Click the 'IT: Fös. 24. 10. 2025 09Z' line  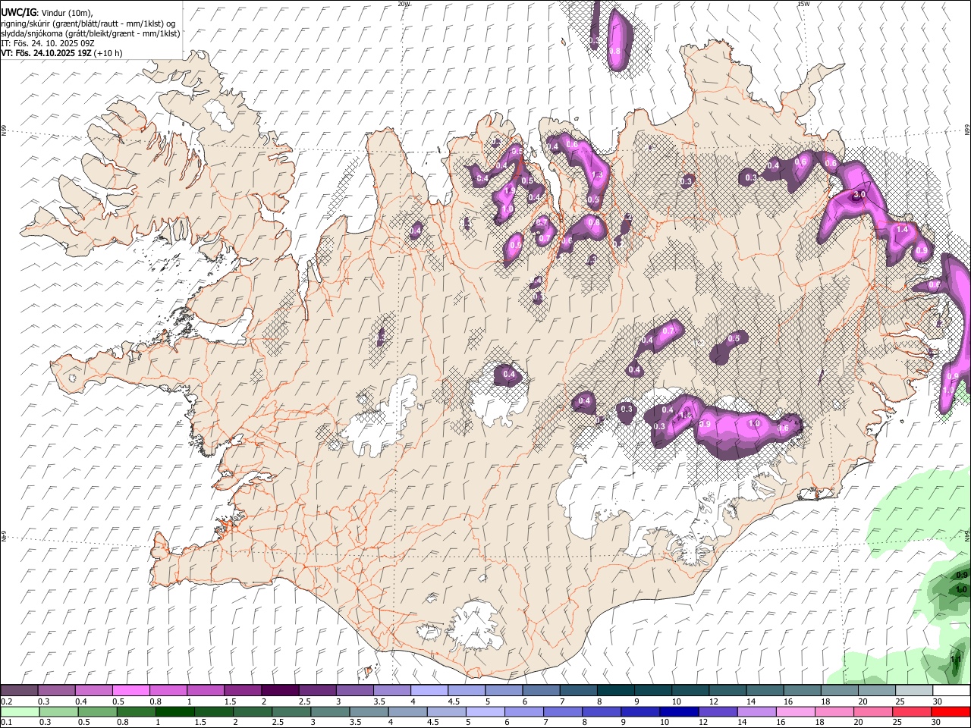pos(47,43)
